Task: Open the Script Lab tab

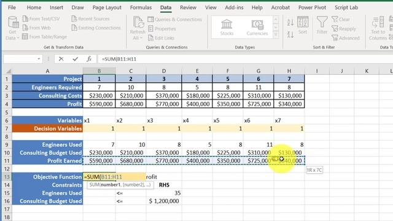Action: (x=346, y=7)
